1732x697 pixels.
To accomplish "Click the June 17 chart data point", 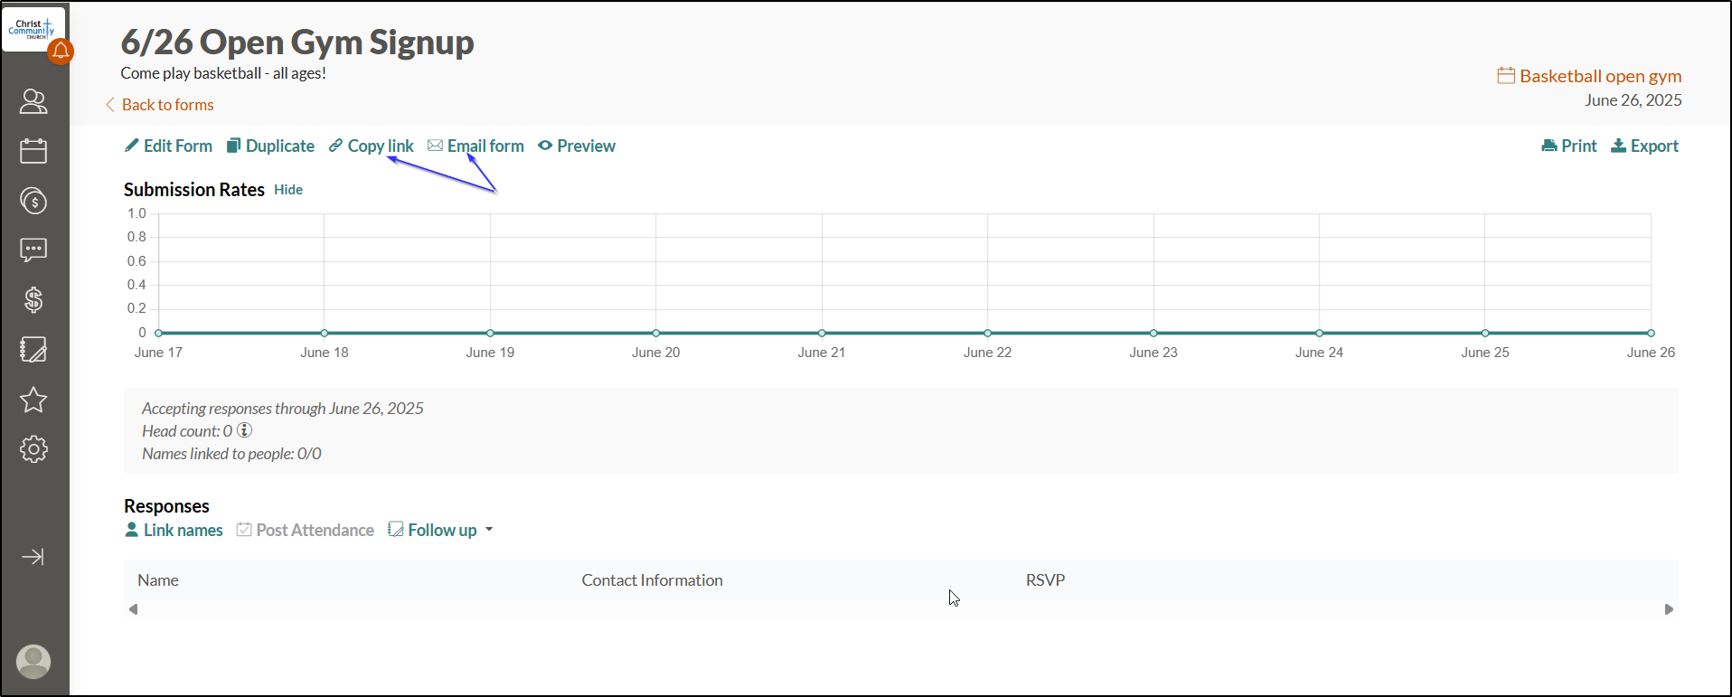I will pyautogui.click(x=158, y=333).
